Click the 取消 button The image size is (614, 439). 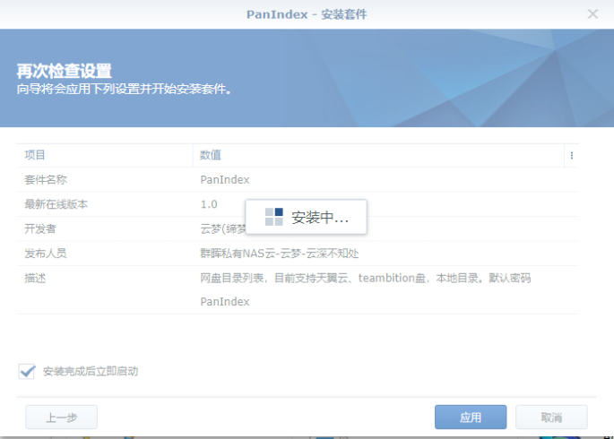tap(551, 417)
